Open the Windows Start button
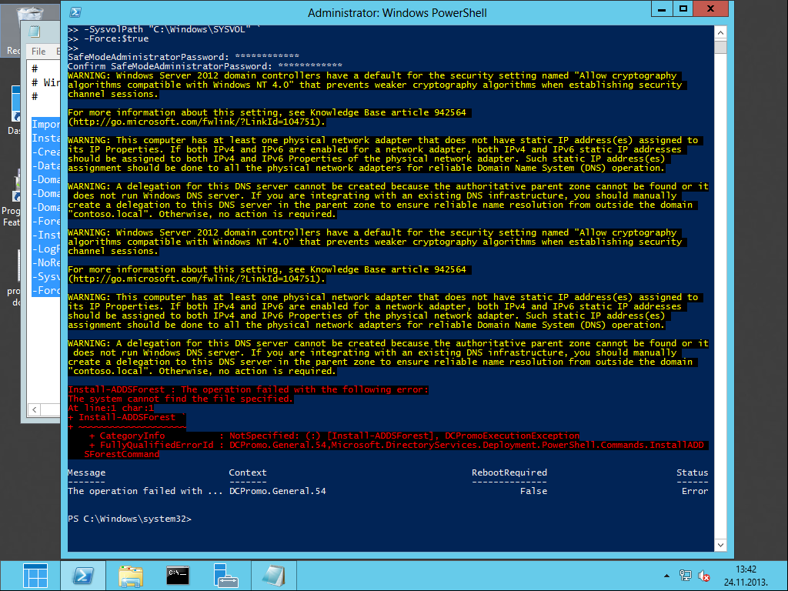 [x=35, y=576]
